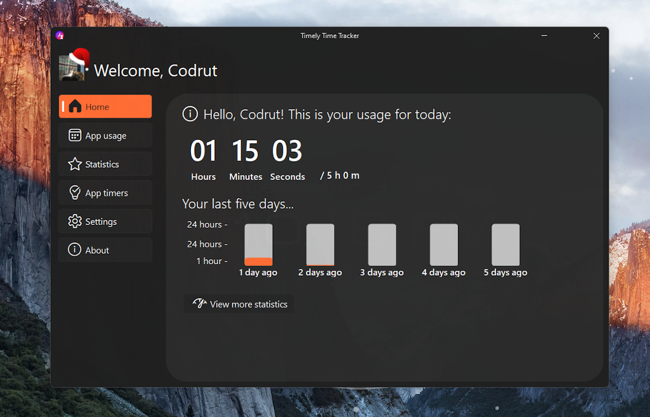Select the 1 day ago usage bar
The height and width of the screenshot is (417, 650).
click(x=258, y=245)
